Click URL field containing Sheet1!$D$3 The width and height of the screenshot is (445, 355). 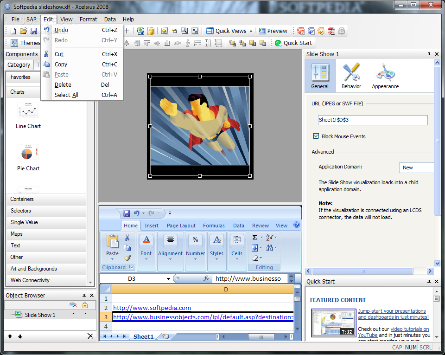(x=373, y=120)
